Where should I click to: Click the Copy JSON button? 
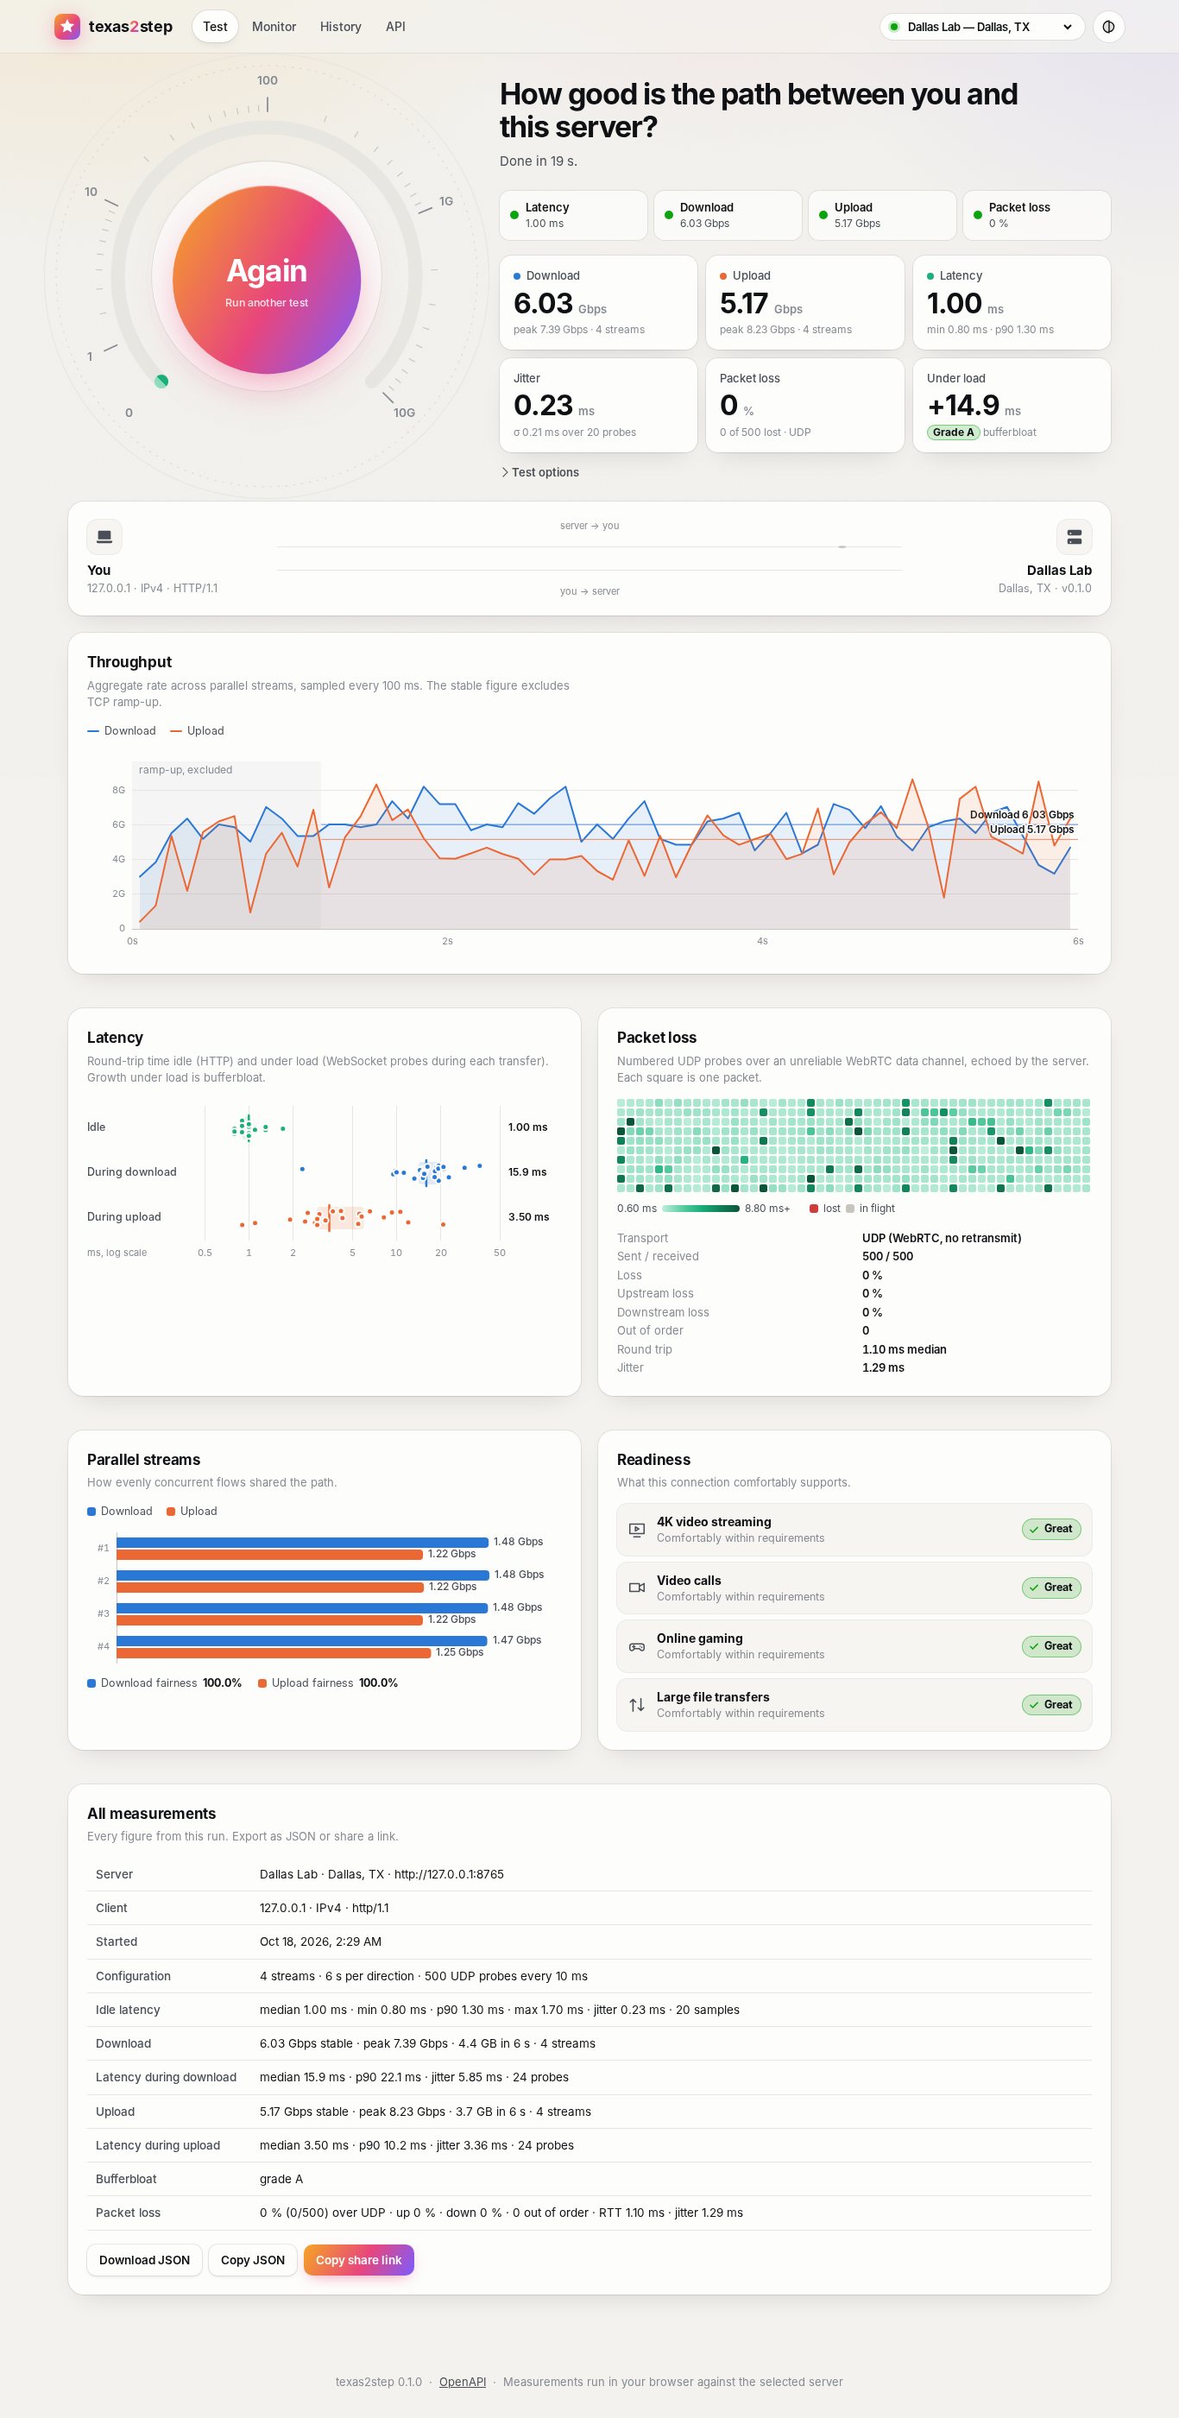coord(253,2259)
